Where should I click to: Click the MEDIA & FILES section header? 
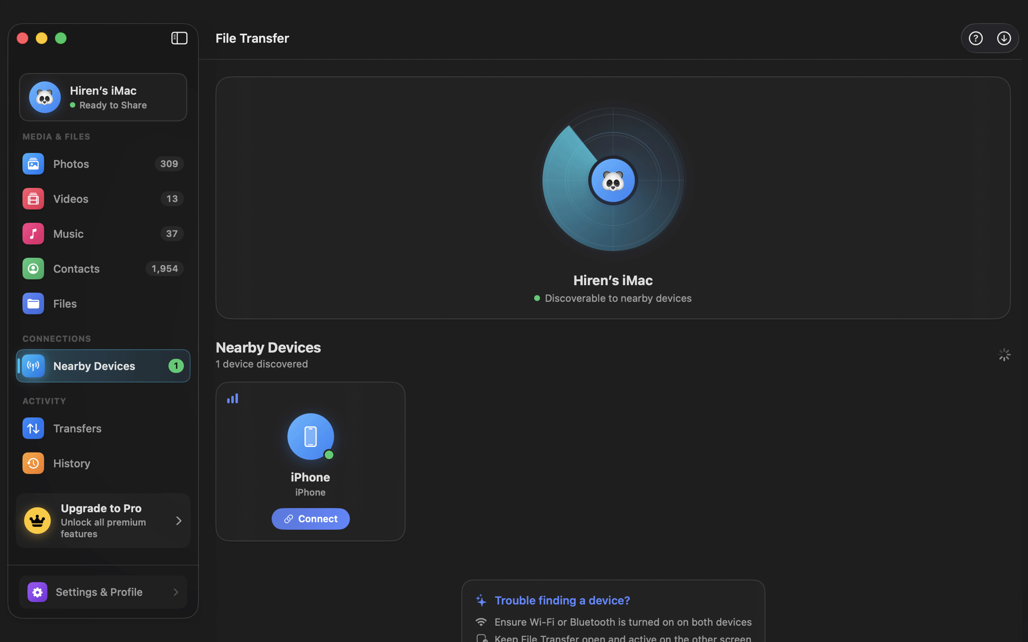click(x=56, y=137)
